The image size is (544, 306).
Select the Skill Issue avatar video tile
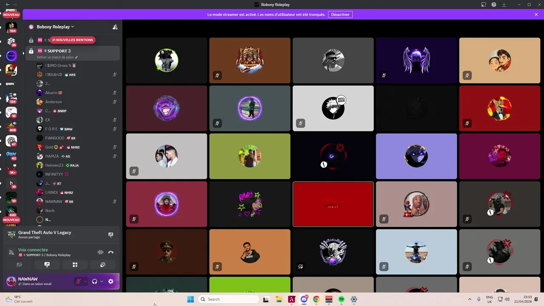333,108
